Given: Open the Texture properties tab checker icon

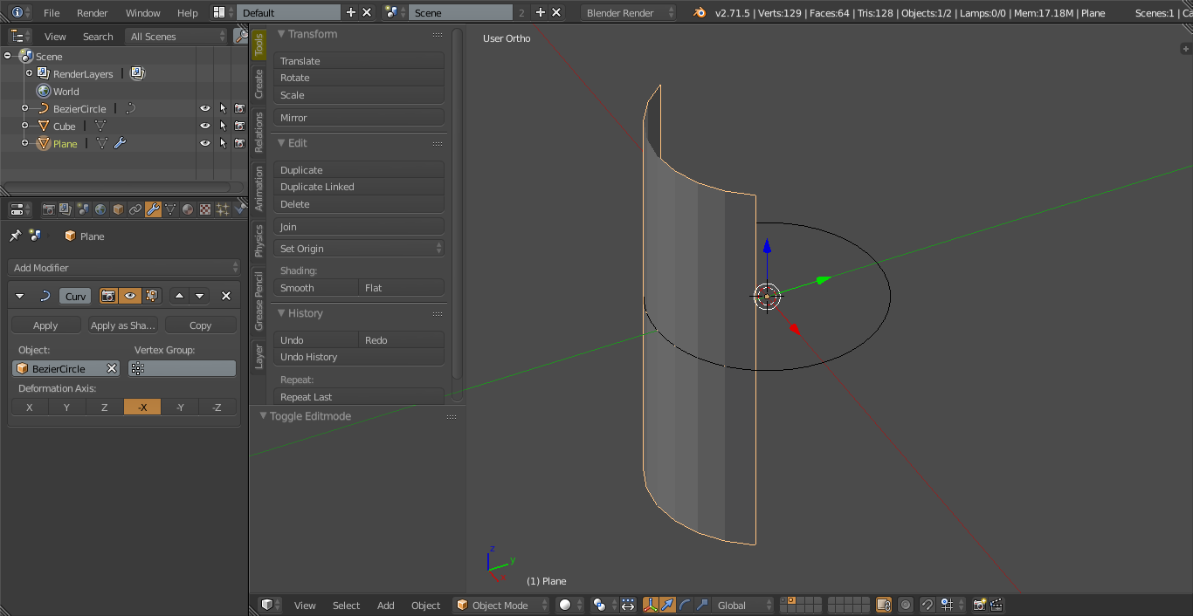Looking at the screenshot, I should point(205,209).
